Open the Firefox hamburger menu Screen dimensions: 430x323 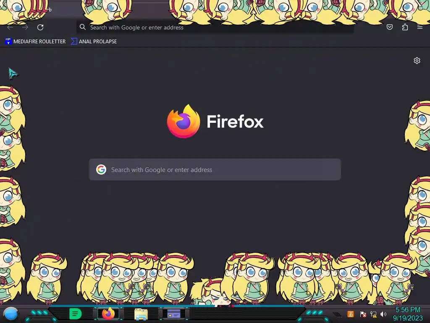tap(420, 27)
